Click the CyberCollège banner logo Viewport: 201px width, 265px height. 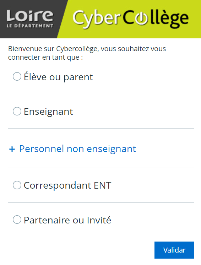coord(131,19)
